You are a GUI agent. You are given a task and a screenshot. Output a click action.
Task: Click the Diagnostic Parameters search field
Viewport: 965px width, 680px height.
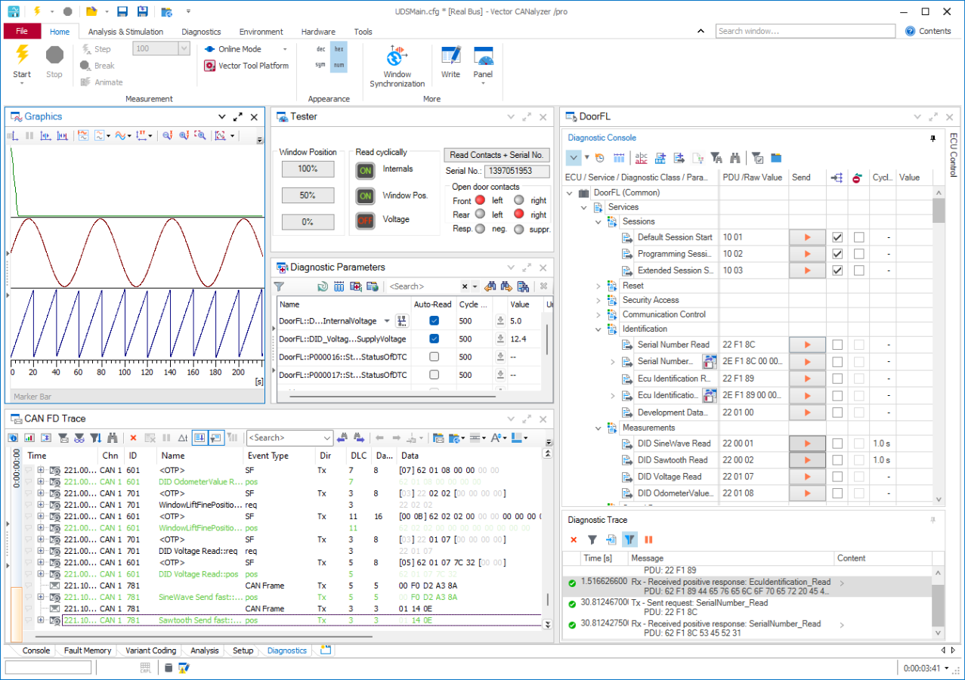pyautogui.click(x=422, y=286)
